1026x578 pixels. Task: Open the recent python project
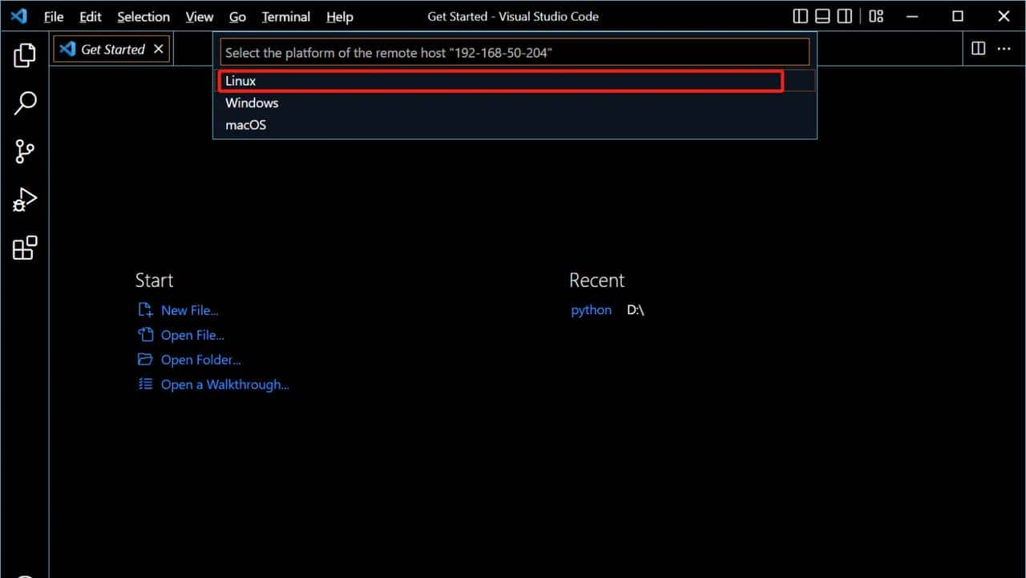coord(591,309)
